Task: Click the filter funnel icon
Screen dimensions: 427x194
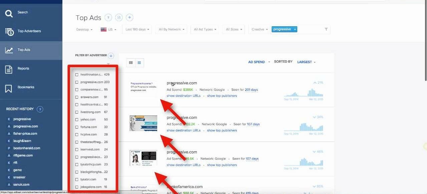Action: pyautogui.click(x=326, y=29)
